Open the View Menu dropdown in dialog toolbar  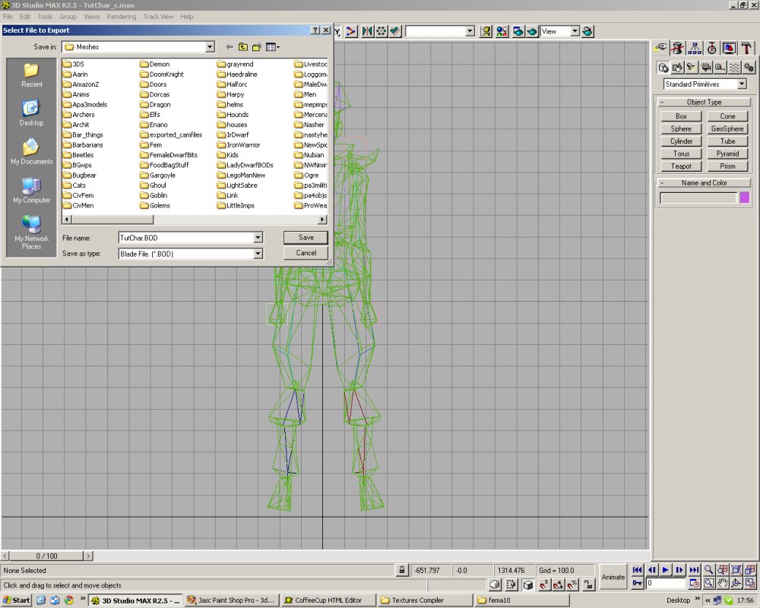pos(272,47)
